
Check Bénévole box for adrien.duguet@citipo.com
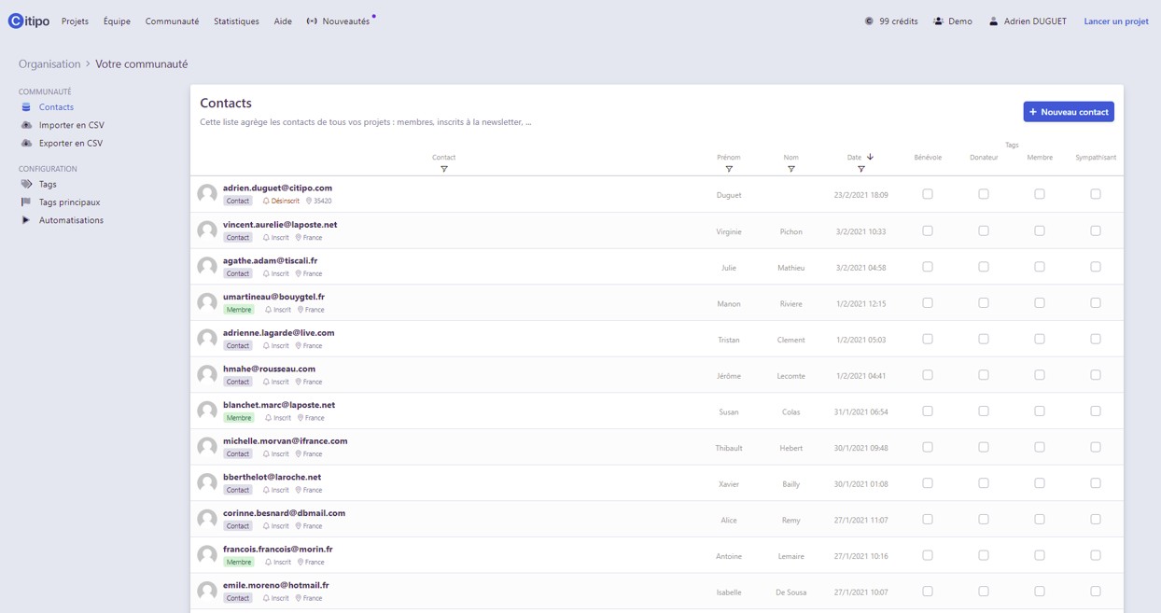tap(927, 194)
